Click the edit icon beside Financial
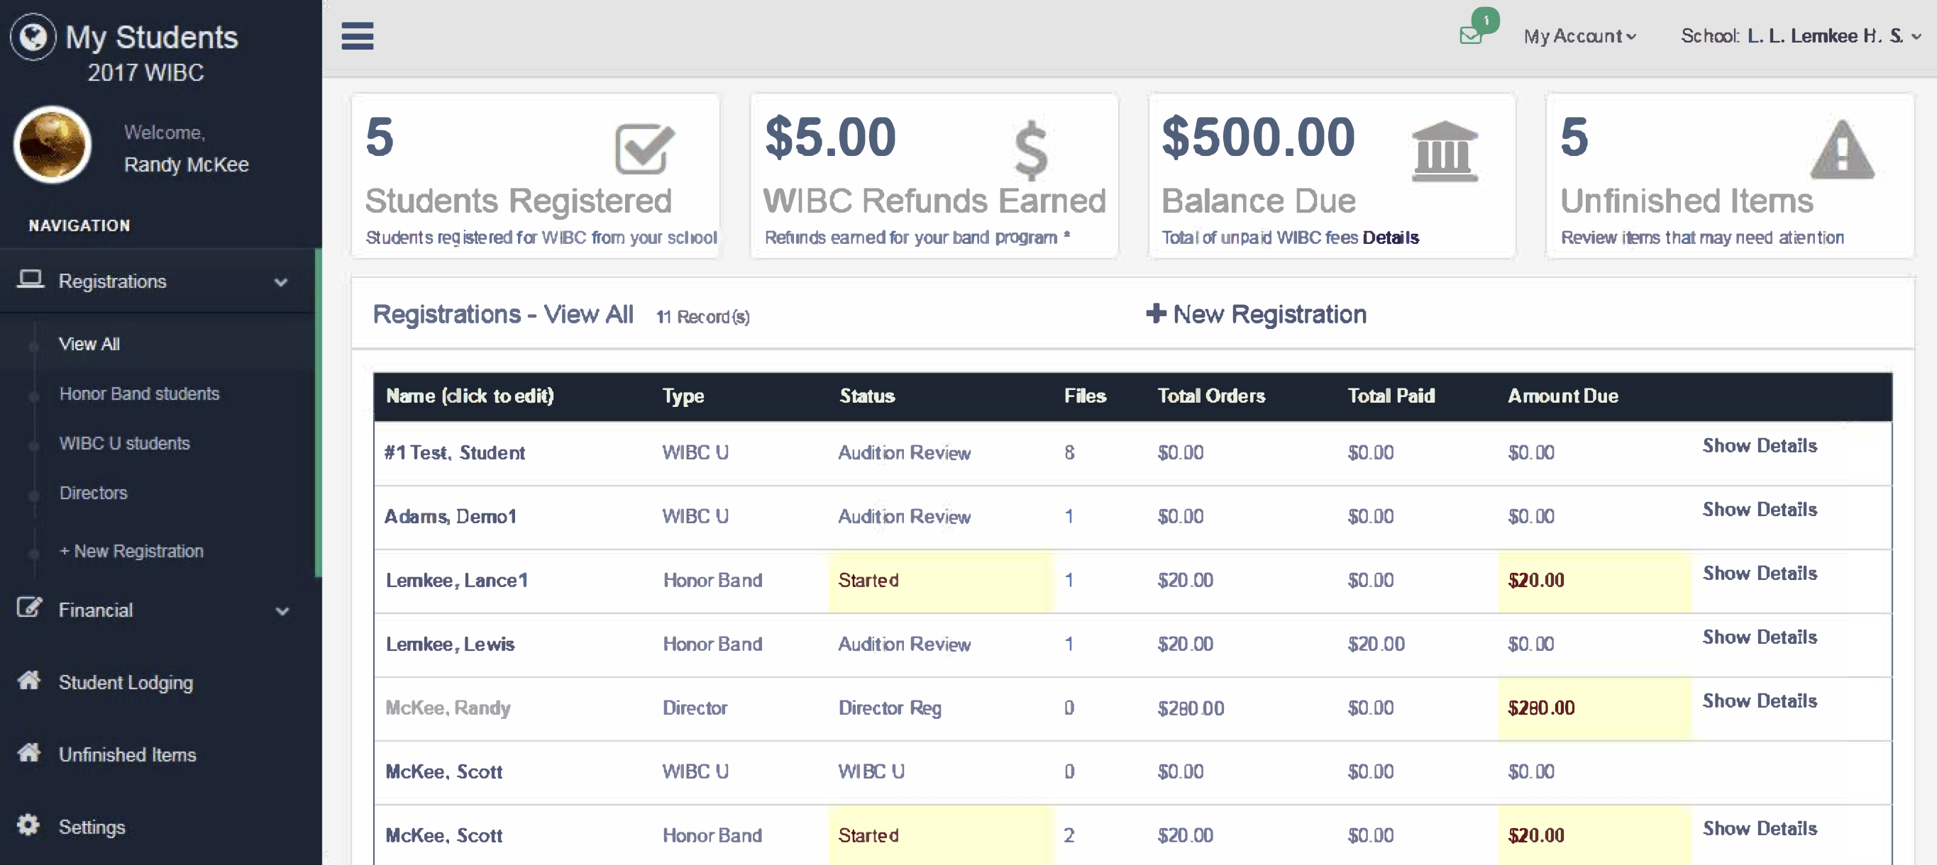Screen dimensions: 1937x865 pos(29,607)
